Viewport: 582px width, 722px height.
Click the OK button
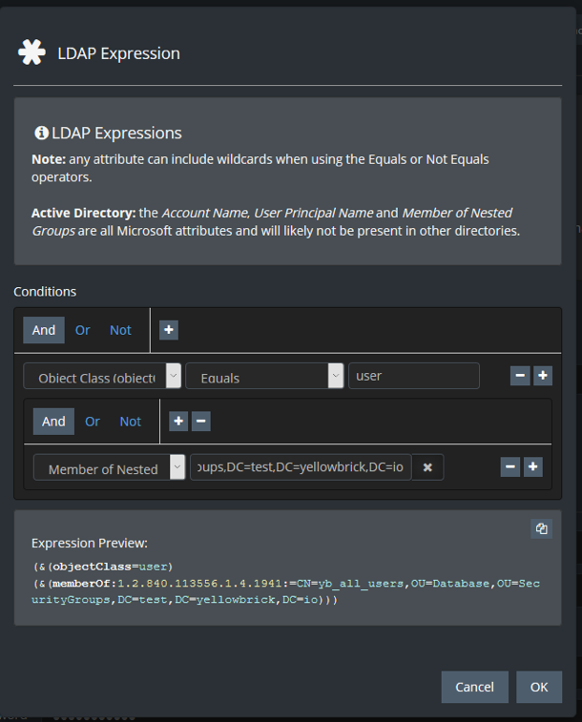click(539, 687)
